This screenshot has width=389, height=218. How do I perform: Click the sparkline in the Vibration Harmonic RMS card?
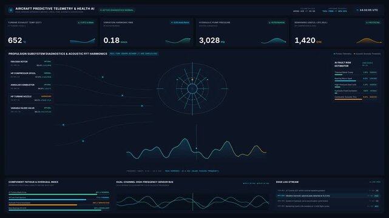(x=178, y=41)
